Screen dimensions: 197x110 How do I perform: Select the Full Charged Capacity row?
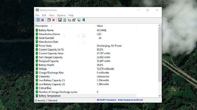click(x=85, y=57)
